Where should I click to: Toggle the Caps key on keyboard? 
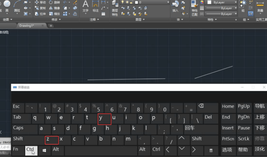(x=25, y=130)
